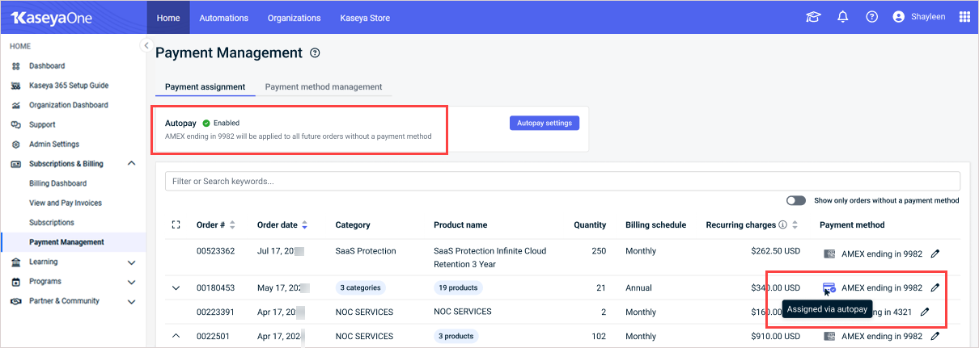The height and width of the screenshot is (348, 979).
Task: Click the 3 products badge
Action: pyautogui.click(x=456, y=336)
